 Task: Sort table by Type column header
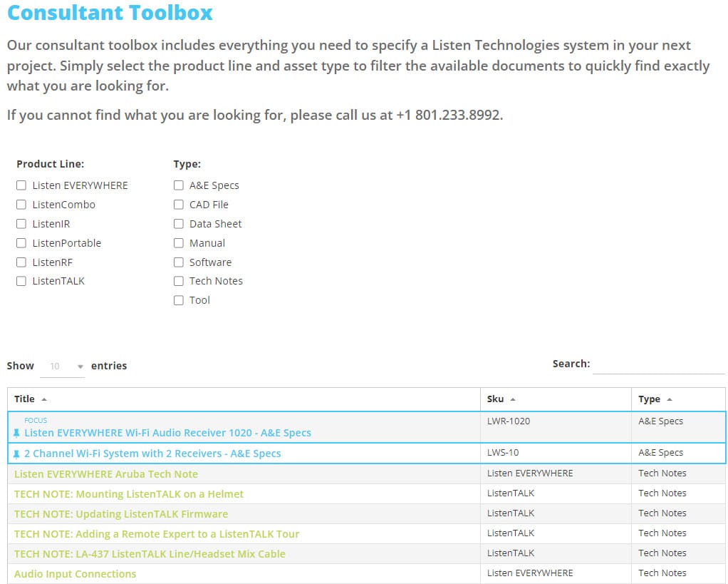pos(678,399)
